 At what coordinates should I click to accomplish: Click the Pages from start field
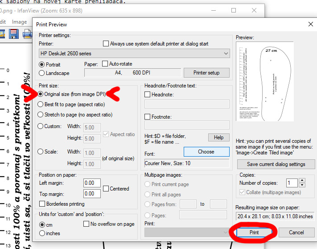(188, 204)
